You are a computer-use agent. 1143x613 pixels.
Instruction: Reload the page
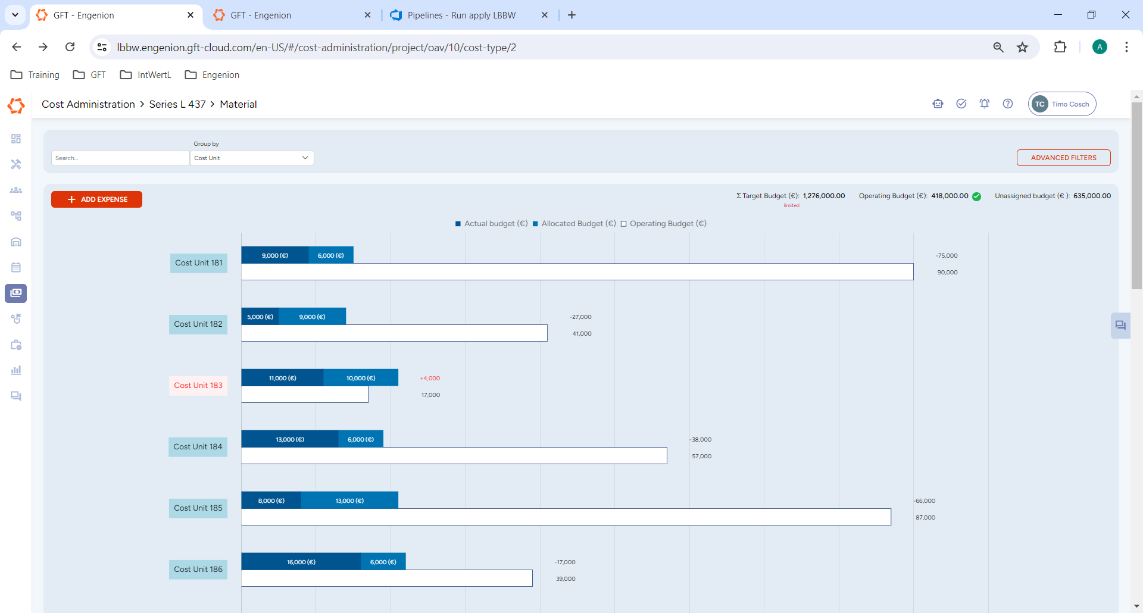pyautogui.click(x=70, y=47)
